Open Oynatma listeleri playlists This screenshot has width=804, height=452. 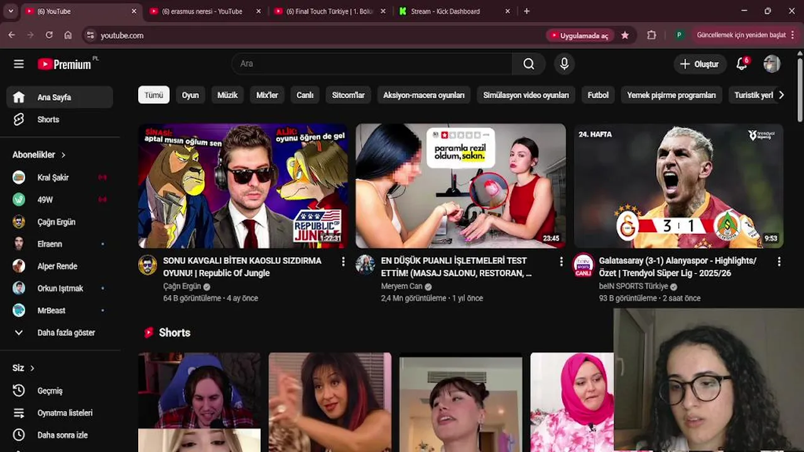tap(60, 413)
